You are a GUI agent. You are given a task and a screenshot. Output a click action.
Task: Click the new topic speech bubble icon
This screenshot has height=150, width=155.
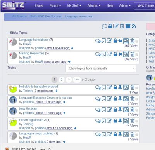104,26
